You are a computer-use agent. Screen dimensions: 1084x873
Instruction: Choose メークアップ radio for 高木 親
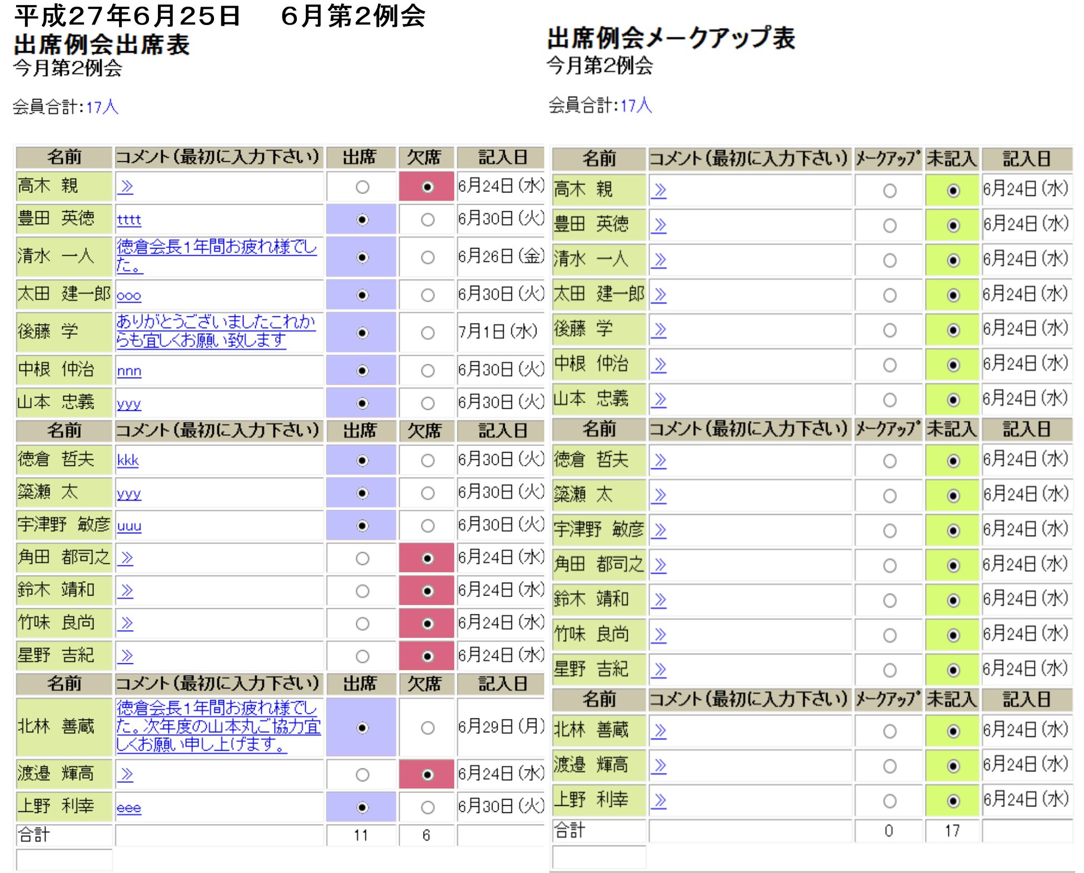pos(889,191)
